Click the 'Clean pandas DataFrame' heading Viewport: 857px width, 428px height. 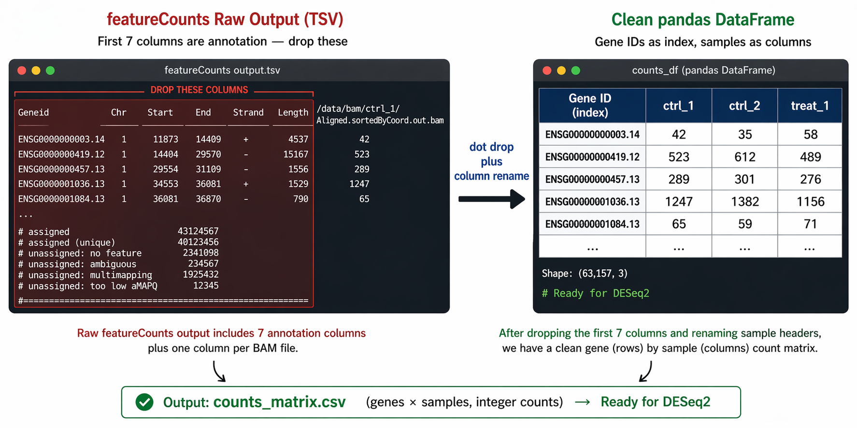[x=703, y=20]
